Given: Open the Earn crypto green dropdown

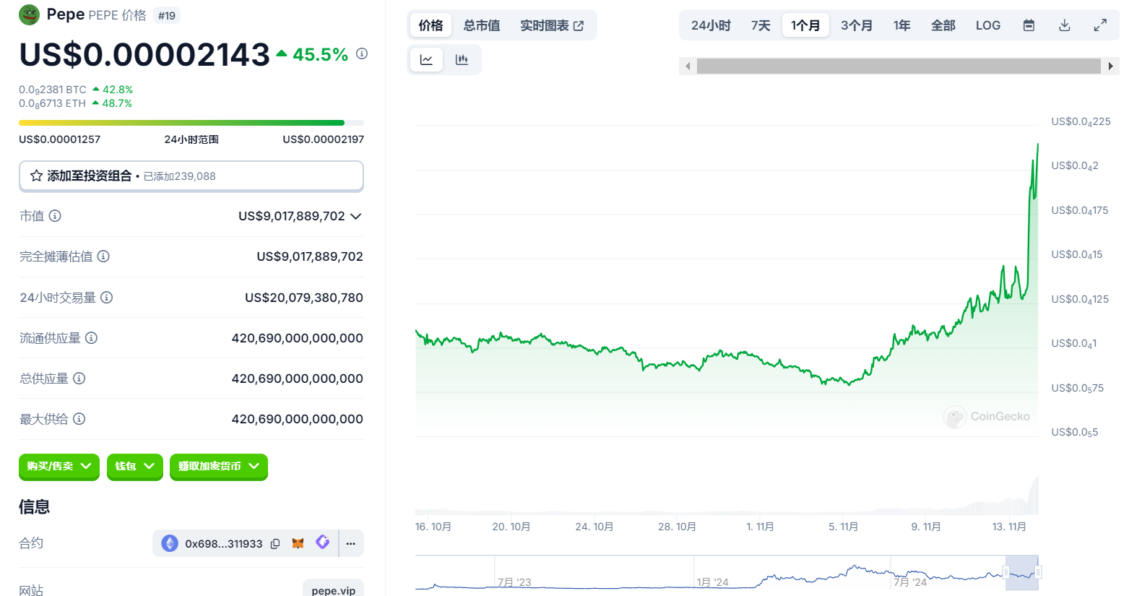Looking at the screenshot, I should click(219, 467).
